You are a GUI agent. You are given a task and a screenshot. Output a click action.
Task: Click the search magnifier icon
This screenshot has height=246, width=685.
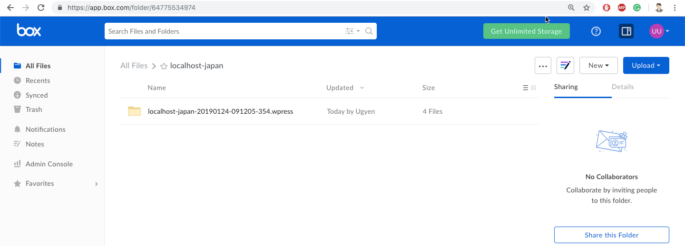coord(369,31)
